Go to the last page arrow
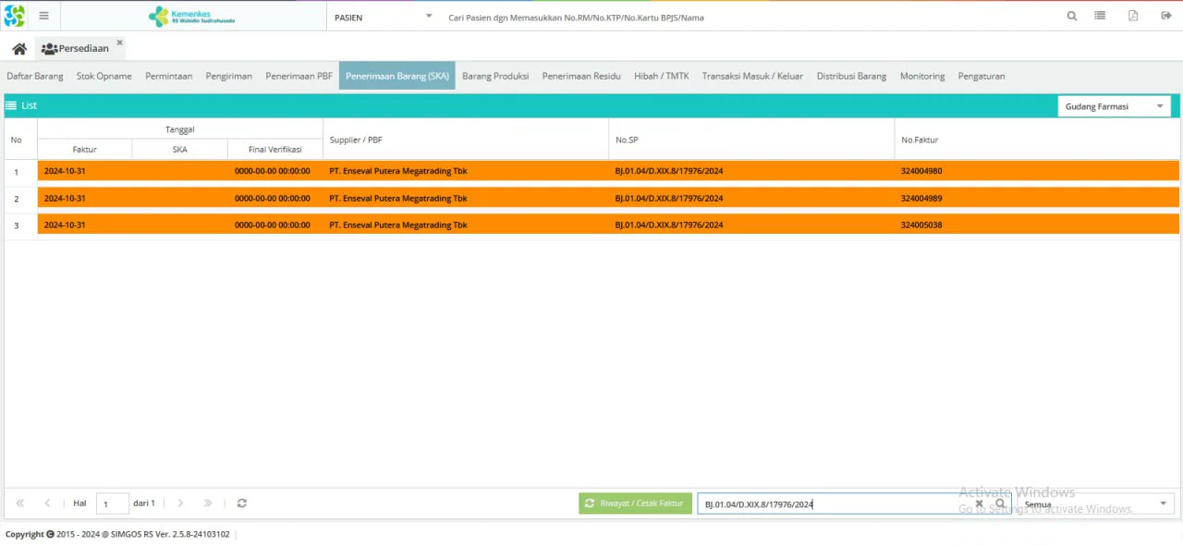The width and height of the screenshot is (1183, 546). point(208,504)
